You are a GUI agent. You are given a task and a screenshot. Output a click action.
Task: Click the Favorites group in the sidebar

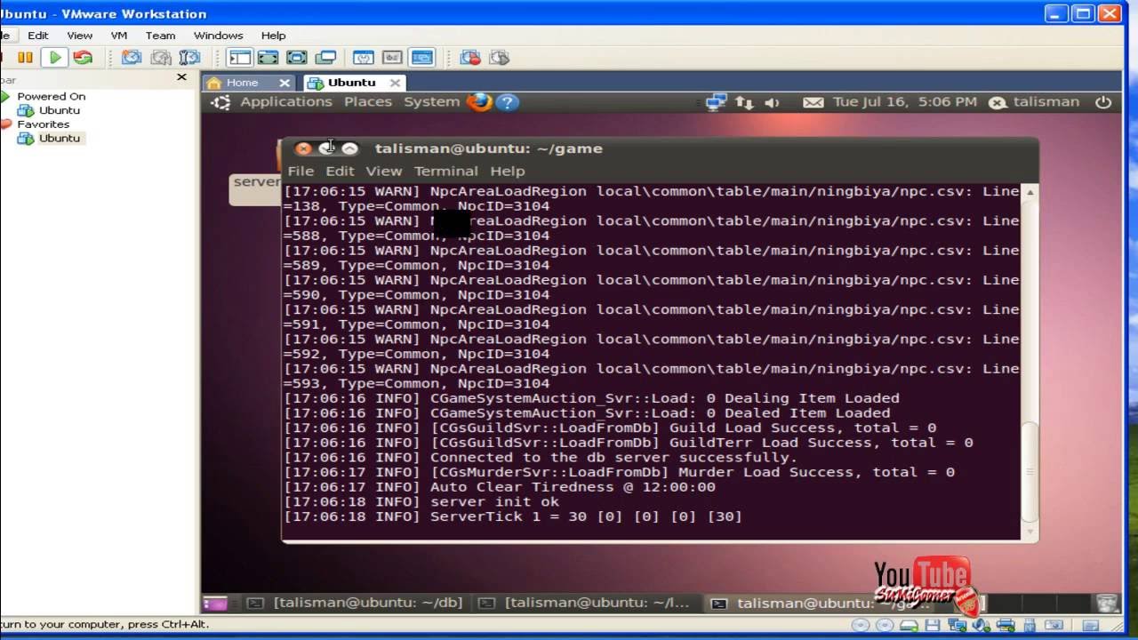pos(43,124)
